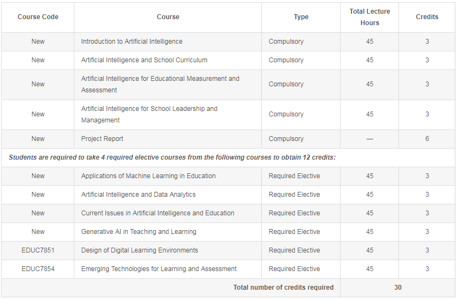Click the Project Report course name

102,139
